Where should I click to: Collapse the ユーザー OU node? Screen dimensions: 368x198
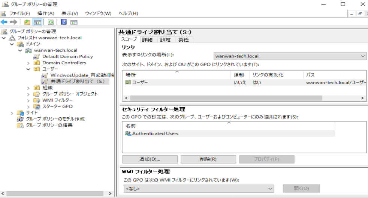pos(28,69)
